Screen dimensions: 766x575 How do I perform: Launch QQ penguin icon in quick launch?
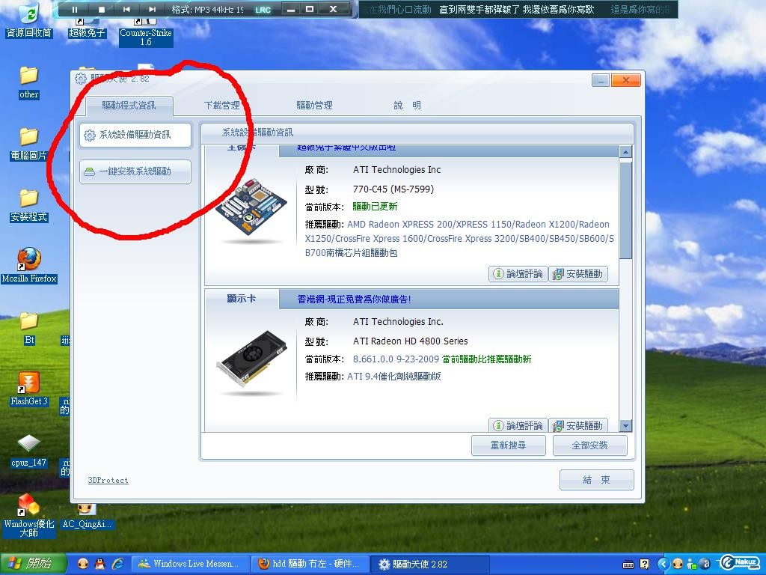(99, 565)
